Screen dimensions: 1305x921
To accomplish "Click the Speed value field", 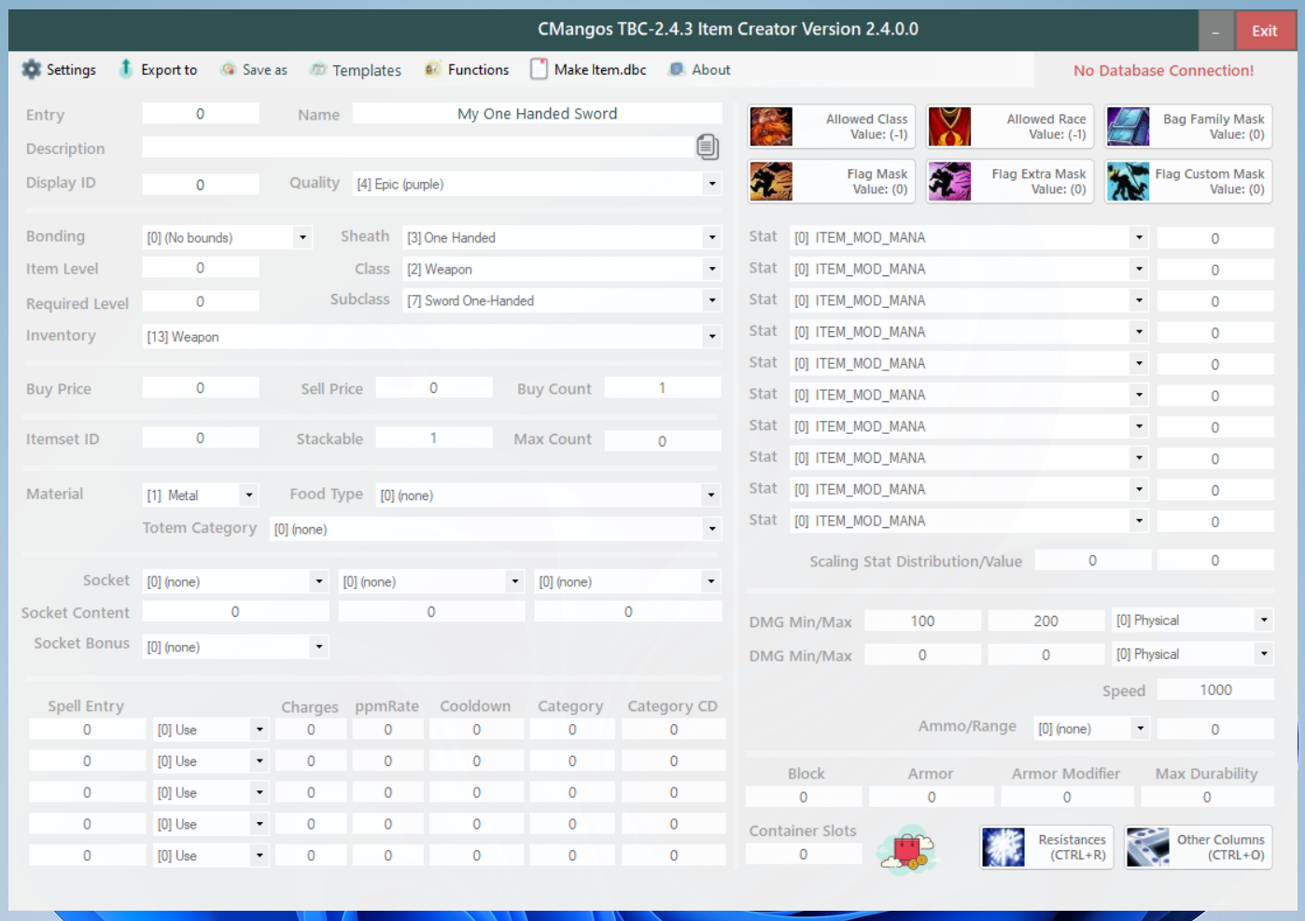I will coord(1215,690).
